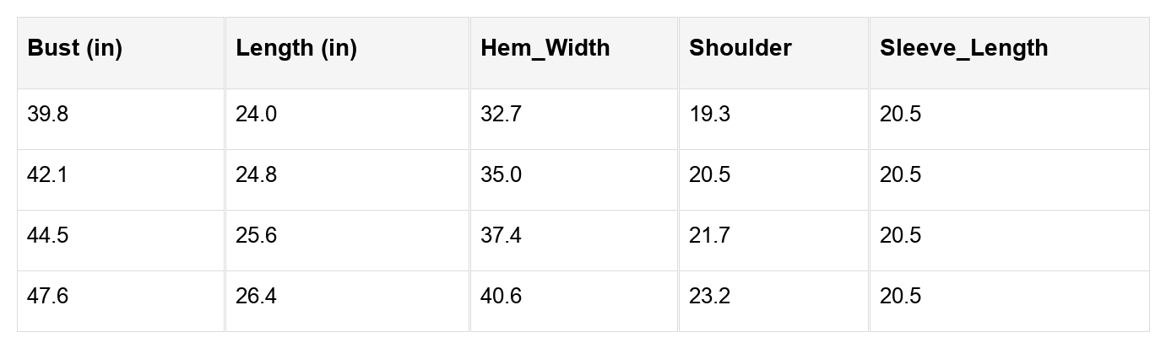Screen dimensions: 1166x348
Task: Click the hem width cell showing 35.0
Action: click(x=501, y=175)
